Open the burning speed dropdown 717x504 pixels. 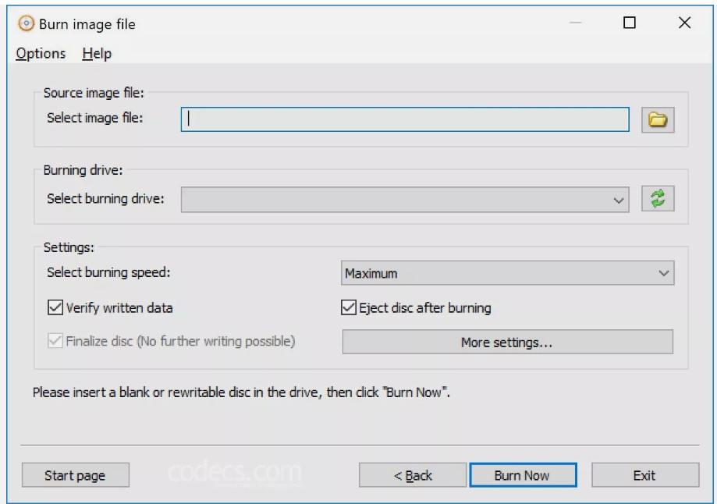667,272
